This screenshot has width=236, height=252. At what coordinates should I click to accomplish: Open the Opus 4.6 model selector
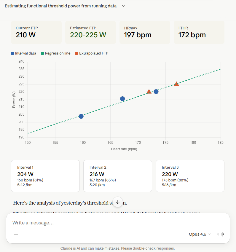(x=200, y=234)
